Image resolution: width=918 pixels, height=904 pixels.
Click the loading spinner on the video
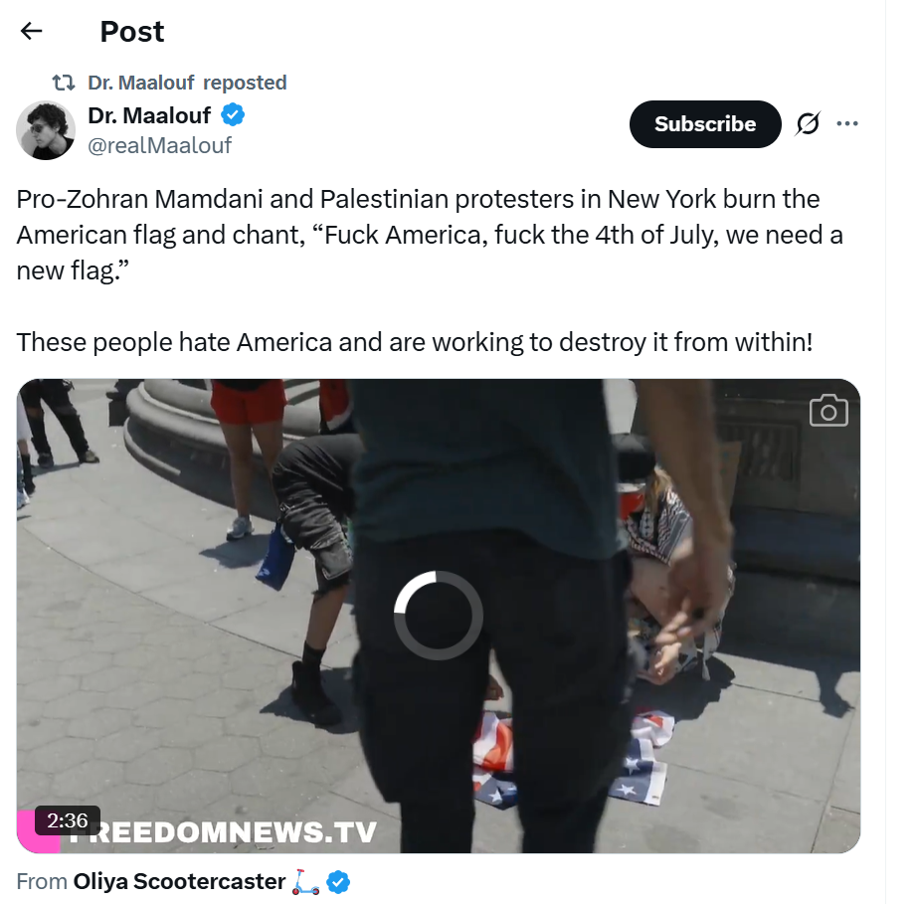tap(438, 616)
